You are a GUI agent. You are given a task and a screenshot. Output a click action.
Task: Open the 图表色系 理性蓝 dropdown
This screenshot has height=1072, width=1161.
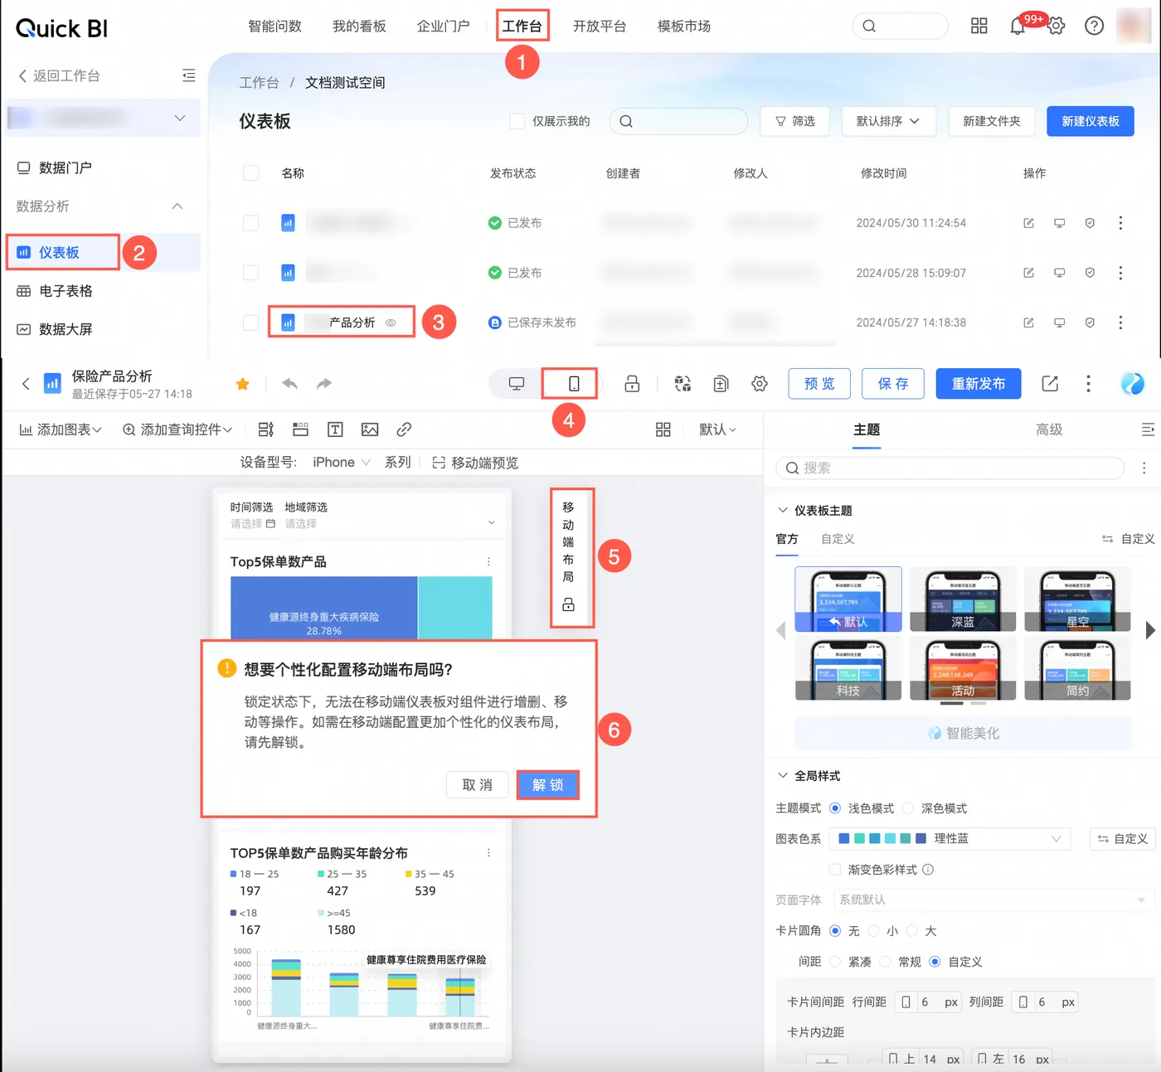coord(950,839)
